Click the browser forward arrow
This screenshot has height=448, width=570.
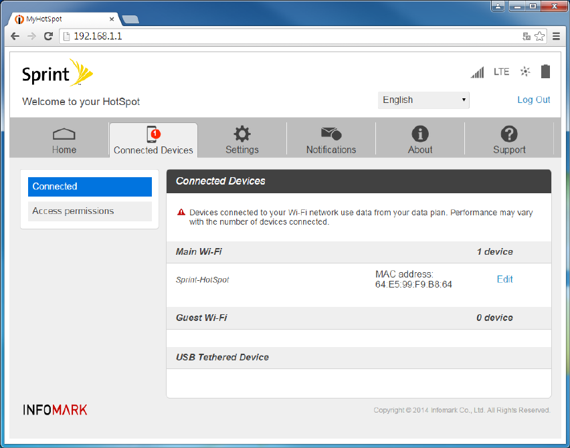click(31, 36)
